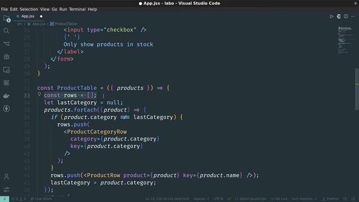Click the App.jsx breadcrumb
This screenshot has height=202, width=359.
point(39,24)
